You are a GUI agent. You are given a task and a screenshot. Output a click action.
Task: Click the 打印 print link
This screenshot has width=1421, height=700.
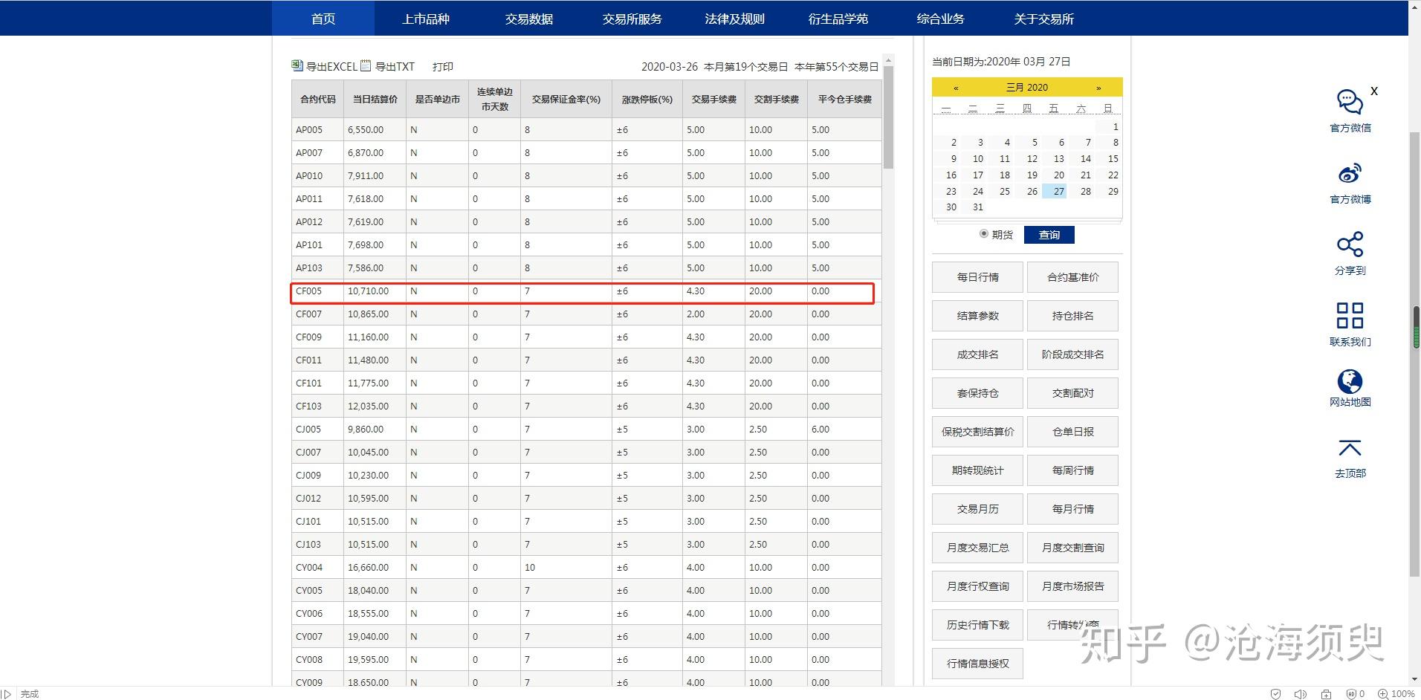tap(443, 67)
